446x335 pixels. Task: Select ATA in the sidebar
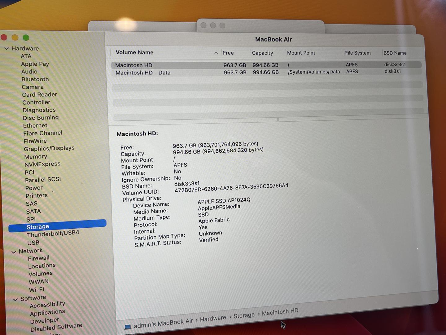[26, 56]
